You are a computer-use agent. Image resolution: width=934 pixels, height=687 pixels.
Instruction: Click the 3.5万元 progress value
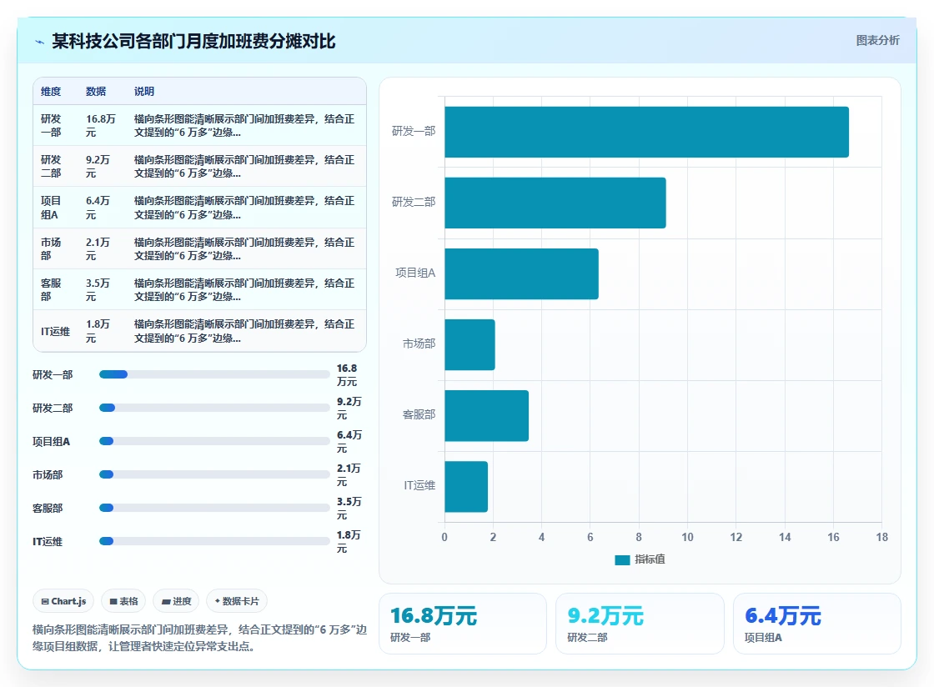click(349, 508)
